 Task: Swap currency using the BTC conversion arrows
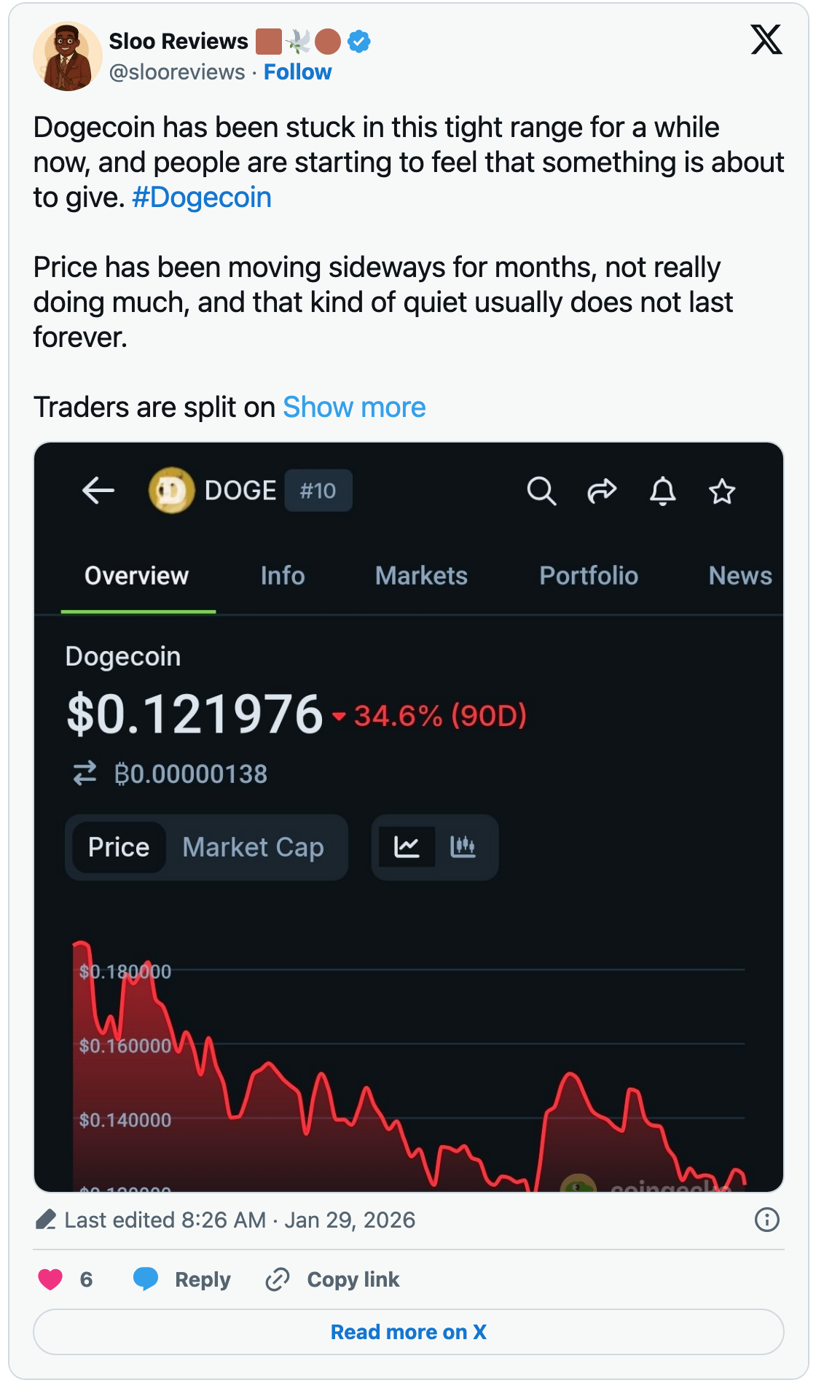(85, 773)
